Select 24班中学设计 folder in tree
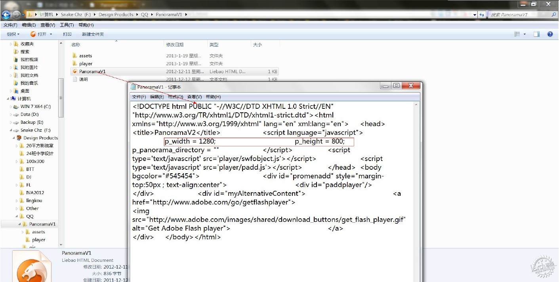Image resolution: width=559 pixels, height=282 pixels. coord(40,154)
